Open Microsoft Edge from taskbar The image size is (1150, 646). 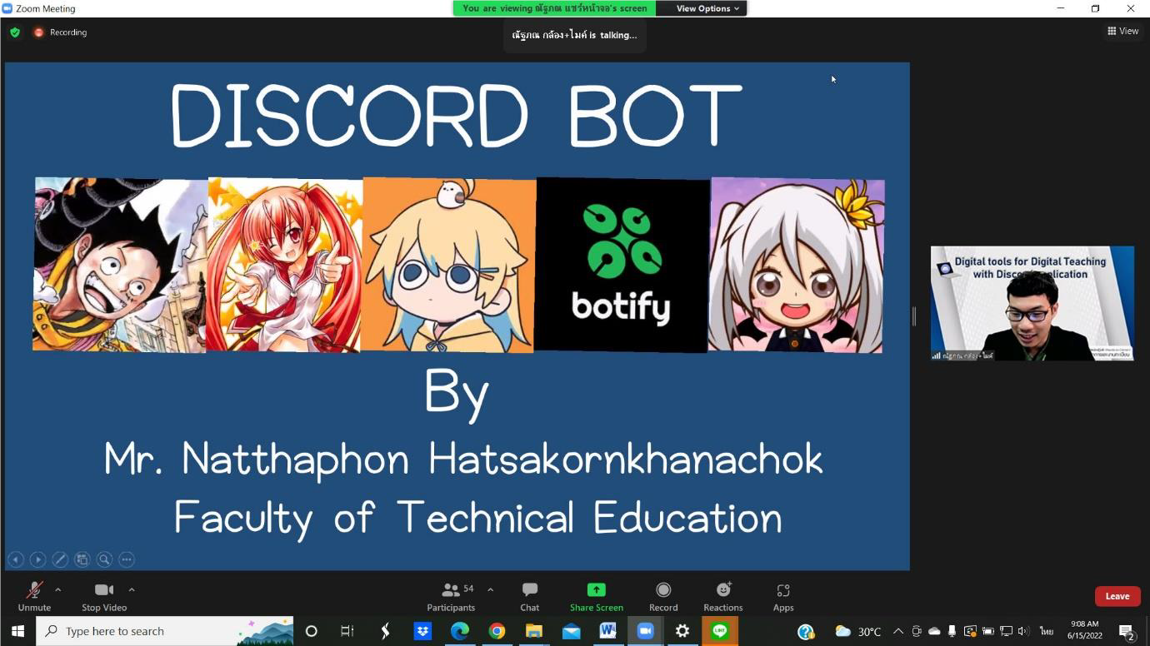point(460,631)
